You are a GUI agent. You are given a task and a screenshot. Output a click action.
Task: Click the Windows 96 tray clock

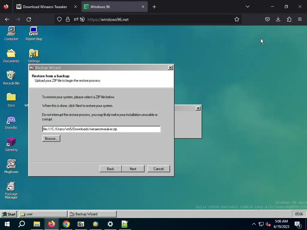pos(299,214)
